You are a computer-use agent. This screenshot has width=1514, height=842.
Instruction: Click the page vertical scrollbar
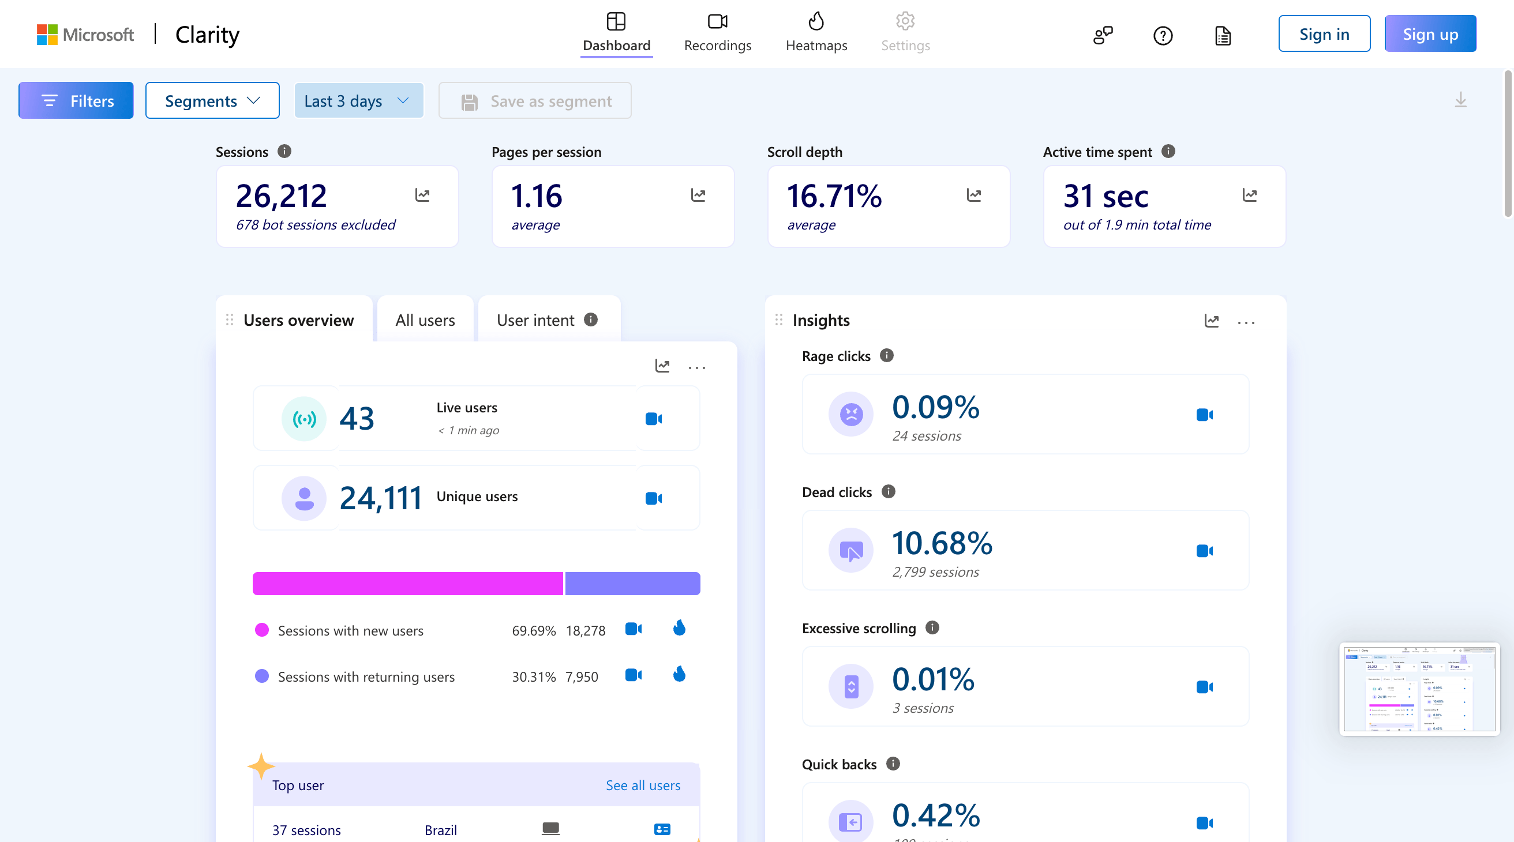[x=1508, y=144]
